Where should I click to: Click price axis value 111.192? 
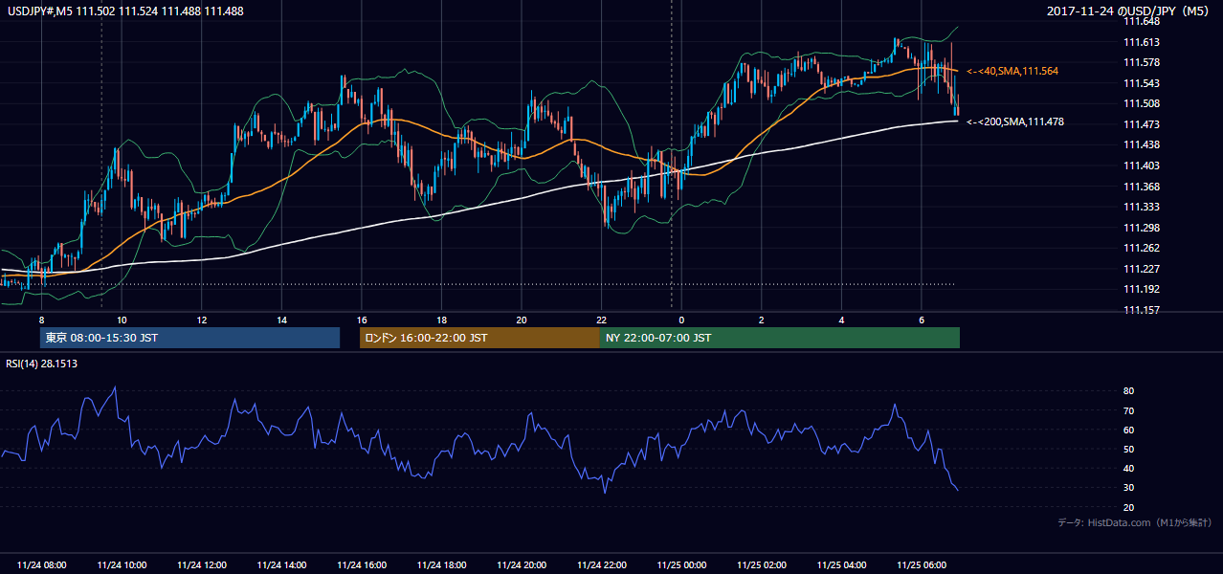click(1143, 289)
